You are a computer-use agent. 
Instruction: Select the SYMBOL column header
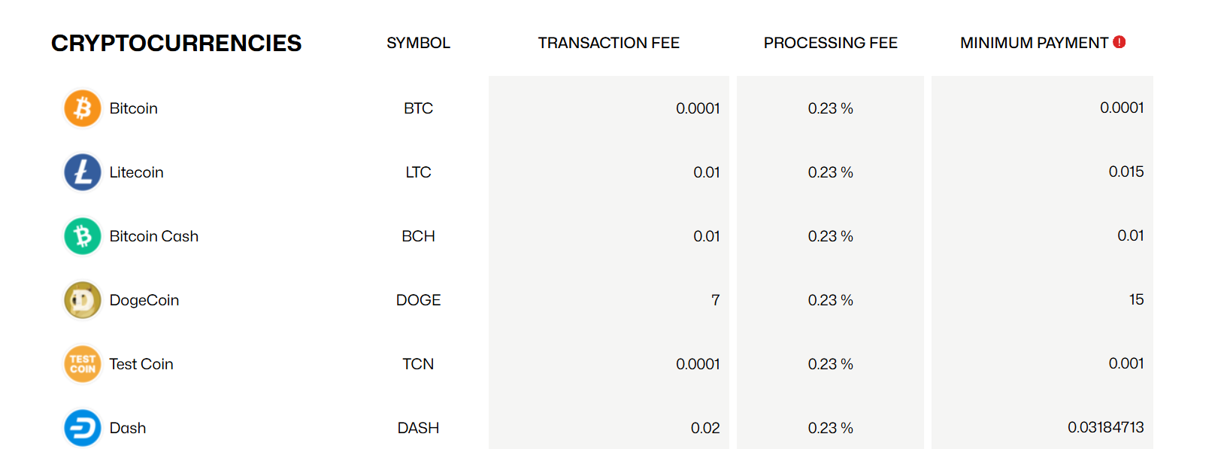tap(418, 43)
